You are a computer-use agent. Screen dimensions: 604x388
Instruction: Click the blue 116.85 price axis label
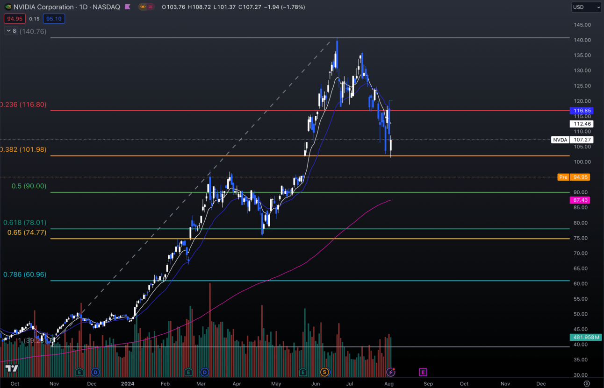582,111
